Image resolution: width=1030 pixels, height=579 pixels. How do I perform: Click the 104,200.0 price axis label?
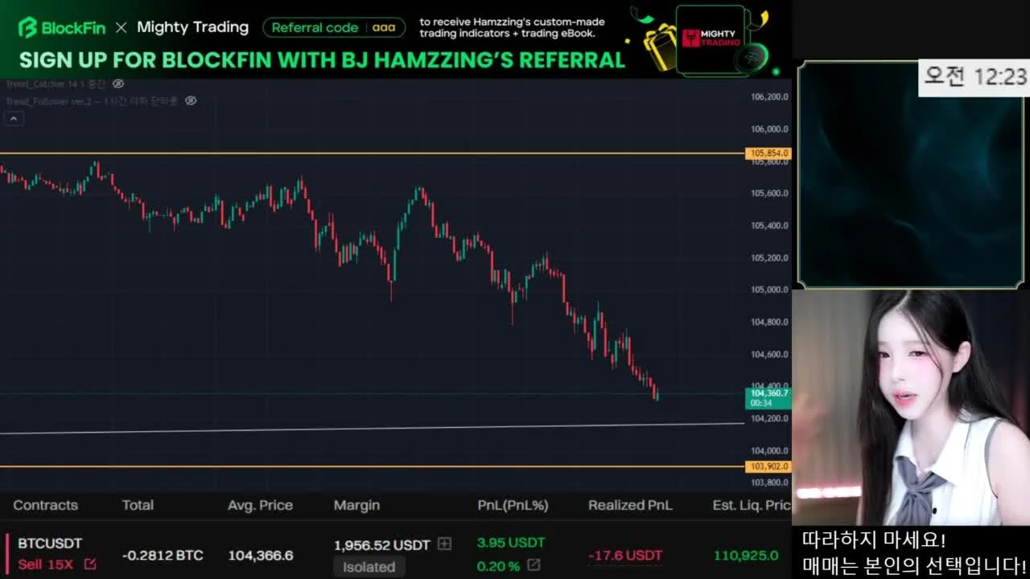(769, 418)
